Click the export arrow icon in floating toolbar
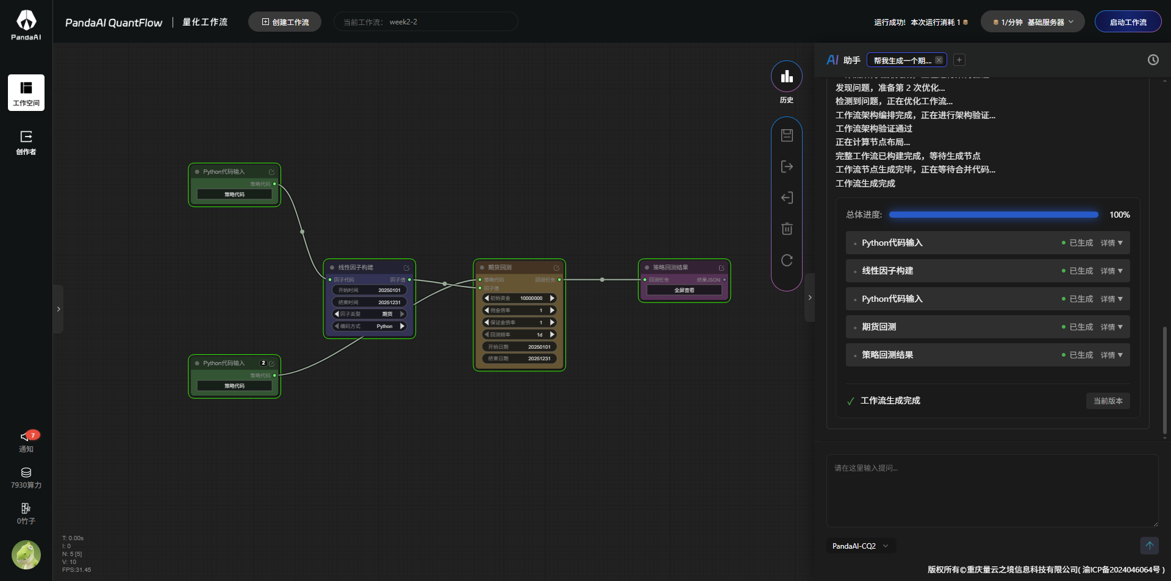 pyautogui.click(x=787, y=166)
